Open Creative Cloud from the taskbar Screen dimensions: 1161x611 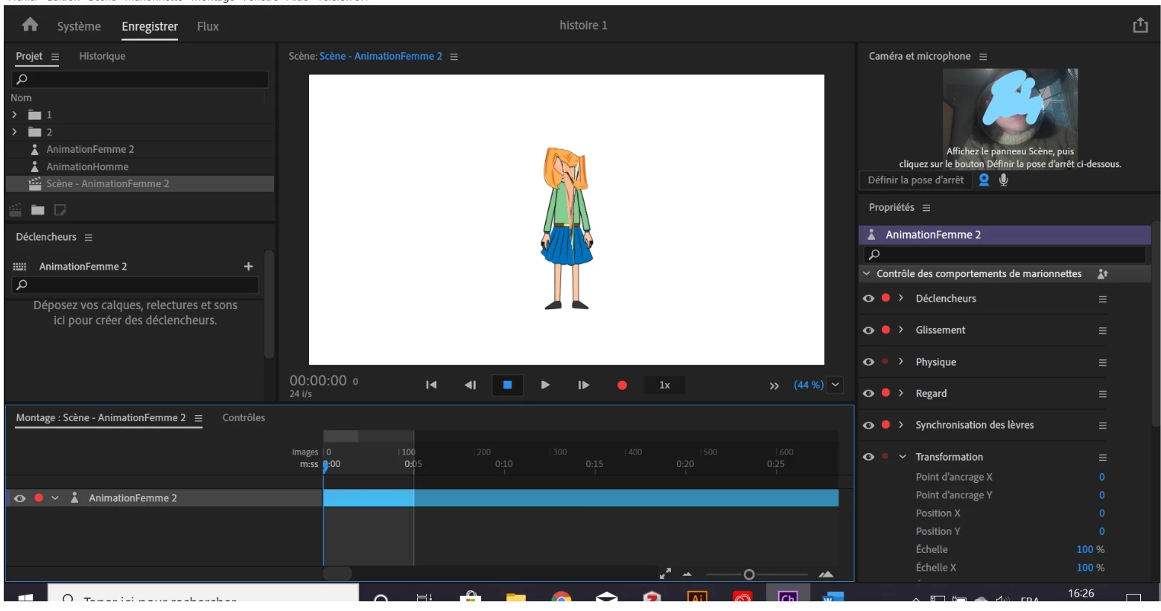[742, 598]
